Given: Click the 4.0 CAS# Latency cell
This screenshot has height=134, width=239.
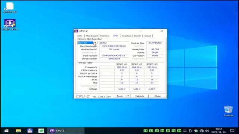Looking at the screenshot, I should click(x=137, y=70).
